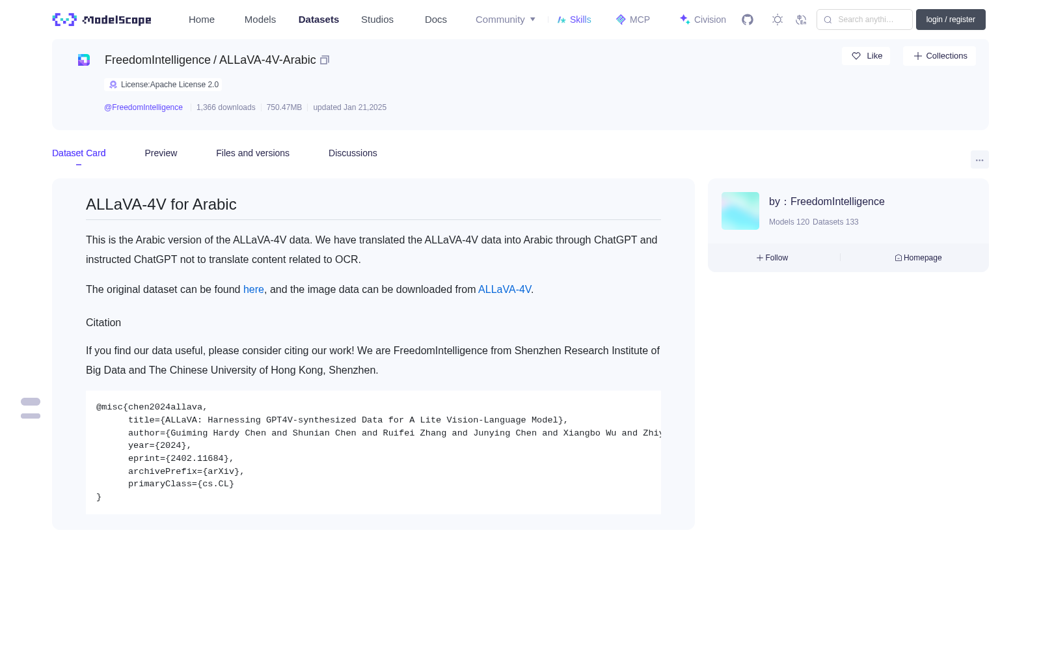Image resolution: width=1041 pixels, height=651 pixels.
Task: Focus the Search anything input field
Action: pos(865,20)
